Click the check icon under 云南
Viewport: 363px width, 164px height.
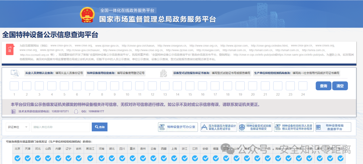[153, 158]
